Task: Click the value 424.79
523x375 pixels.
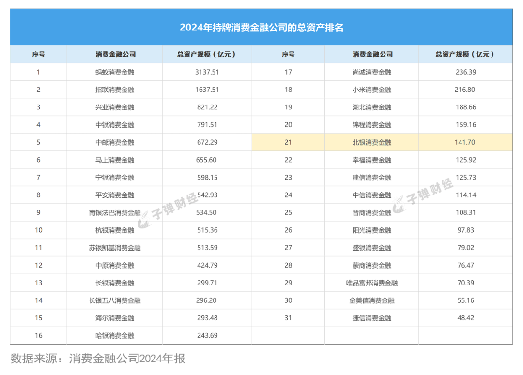Action: 207,265
